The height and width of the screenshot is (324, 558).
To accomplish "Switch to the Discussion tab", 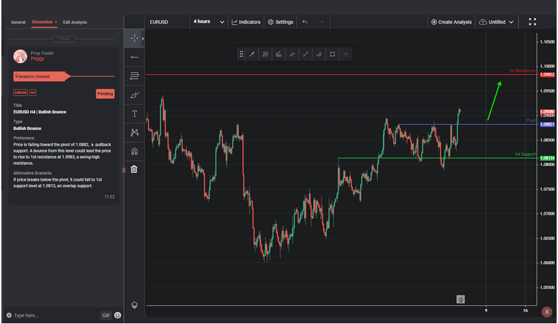I will click(x=42, y=22).
